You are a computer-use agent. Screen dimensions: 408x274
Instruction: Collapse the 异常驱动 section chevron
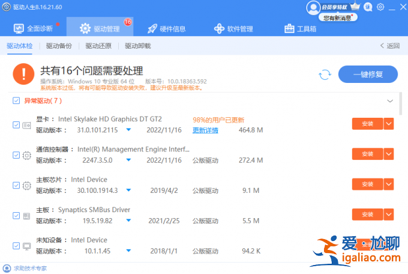tap(390, 101)
